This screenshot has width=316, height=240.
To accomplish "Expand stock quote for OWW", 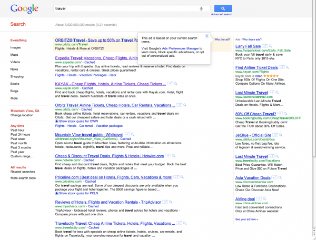I will [x=76, y=121].
